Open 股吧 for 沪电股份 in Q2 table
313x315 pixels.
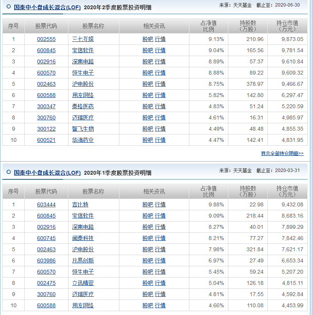pyautogui.click(x=148, y=84)
